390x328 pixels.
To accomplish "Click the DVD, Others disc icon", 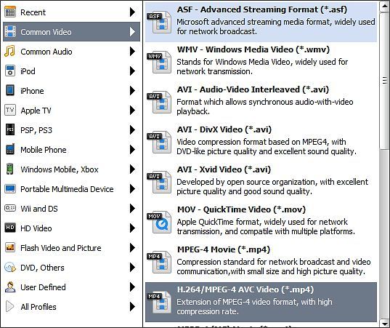I will 10,268.
